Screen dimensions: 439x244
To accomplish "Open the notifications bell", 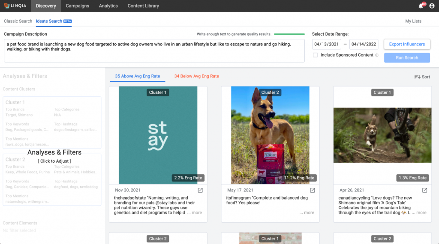I will point(421,6).
